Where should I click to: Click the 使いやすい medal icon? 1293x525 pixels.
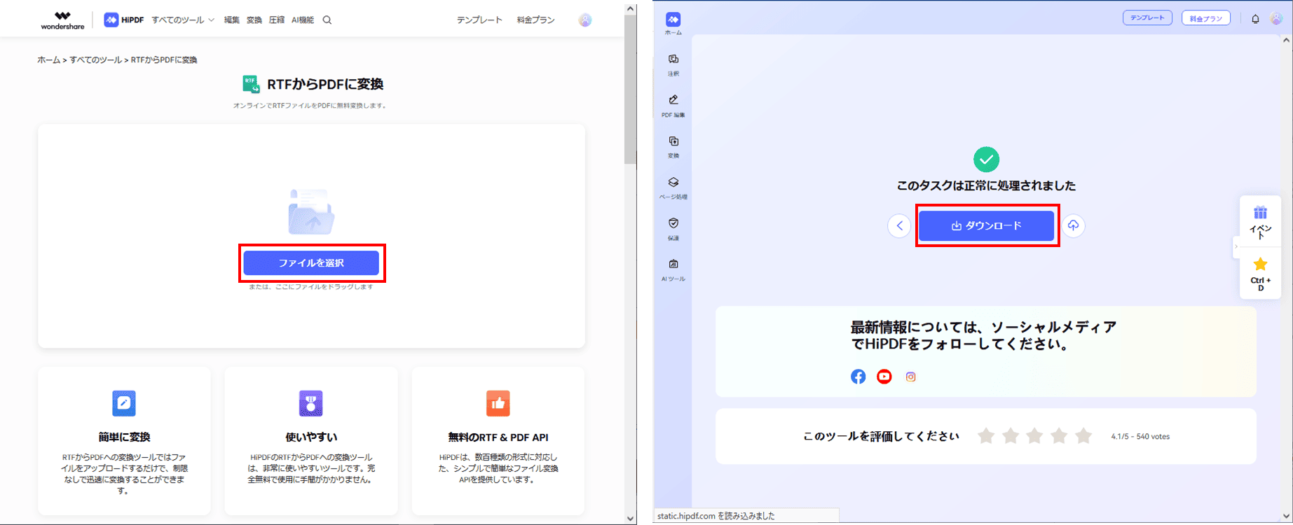click(311, 403)
